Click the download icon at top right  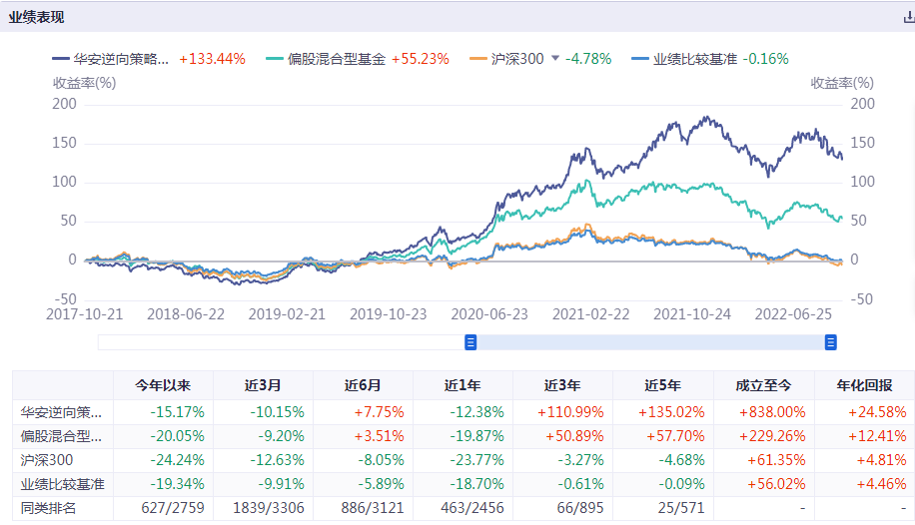point(908,17)
